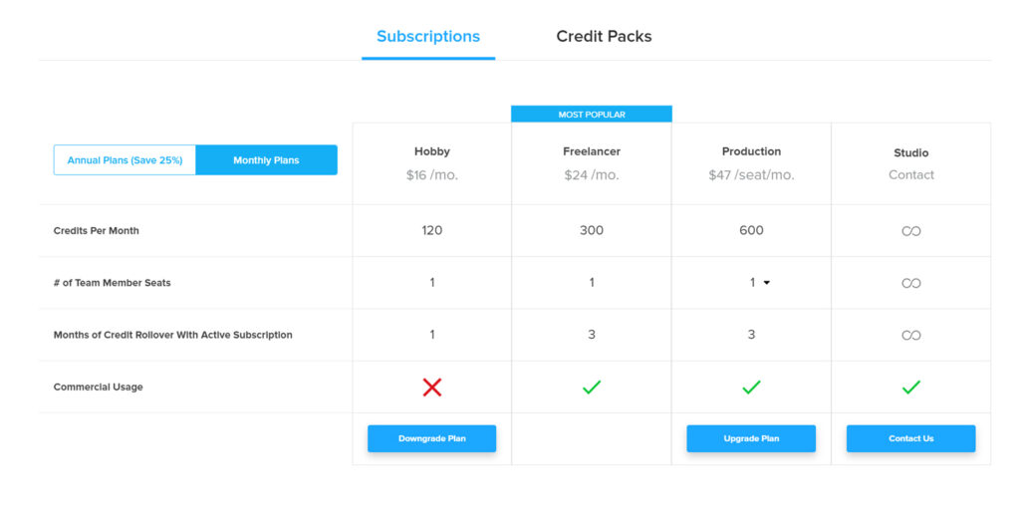Open the Subscriptions tab
1020x524 pixels.
click(428, 37)
